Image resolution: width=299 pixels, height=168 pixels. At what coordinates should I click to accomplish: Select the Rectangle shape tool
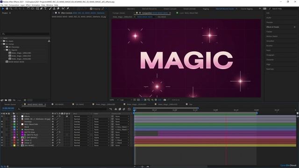click(37, 8)
